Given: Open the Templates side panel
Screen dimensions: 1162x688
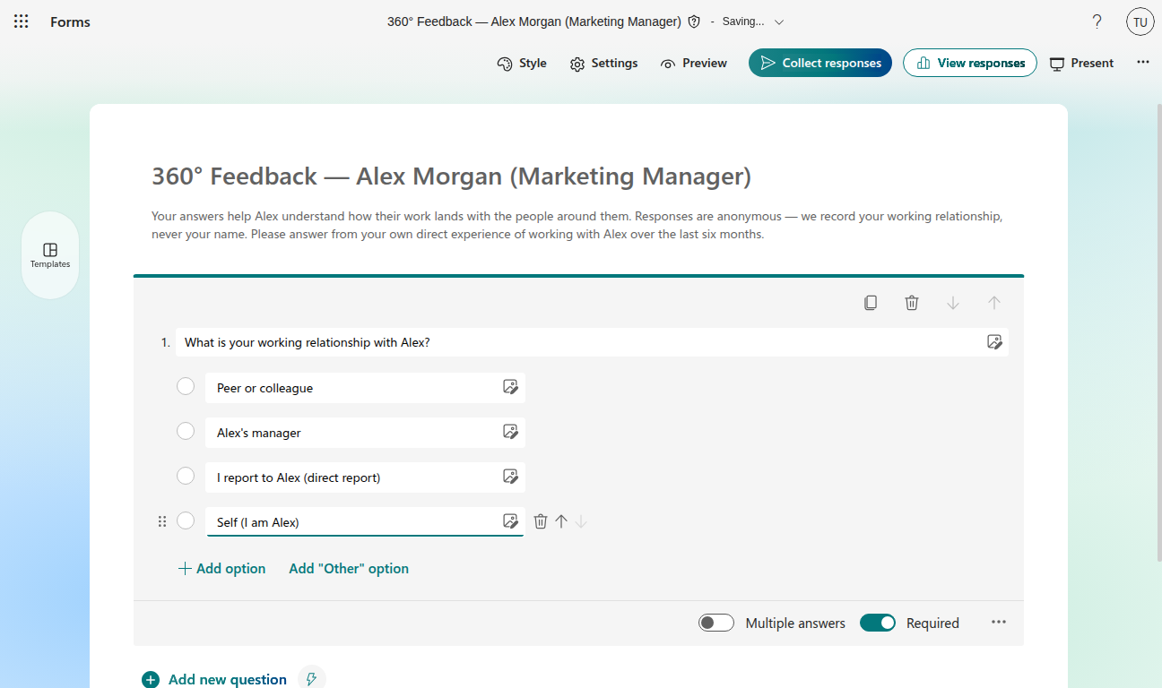Looking at the screenshot, I should pyautogui.click(x=50, y=255).
